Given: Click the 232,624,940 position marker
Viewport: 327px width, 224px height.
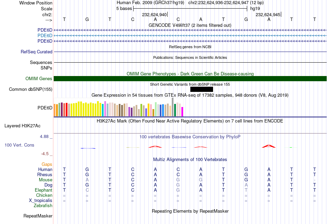Looking at the screenshot, I should click(155, 14).
